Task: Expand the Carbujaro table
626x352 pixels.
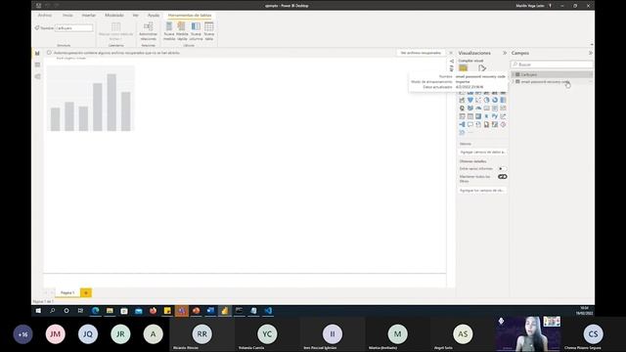Action: pyautogui.click(x=513, y=74)
